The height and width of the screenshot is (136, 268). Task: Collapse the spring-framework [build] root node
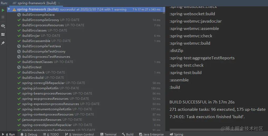[x=9, y=9]
